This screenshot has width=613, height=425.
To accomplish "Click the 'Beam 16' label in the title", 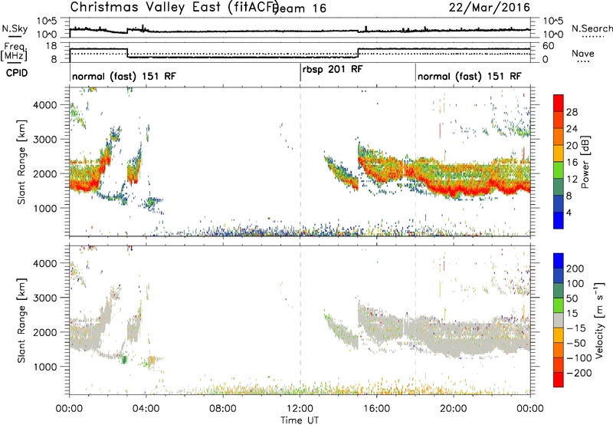I will coord(300,8).
